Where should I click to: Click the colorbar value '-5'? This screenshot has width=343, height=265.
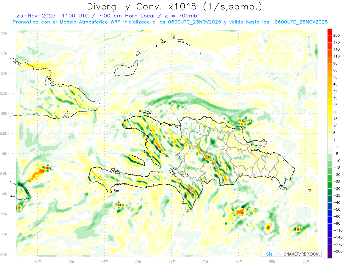pos(336,154)
